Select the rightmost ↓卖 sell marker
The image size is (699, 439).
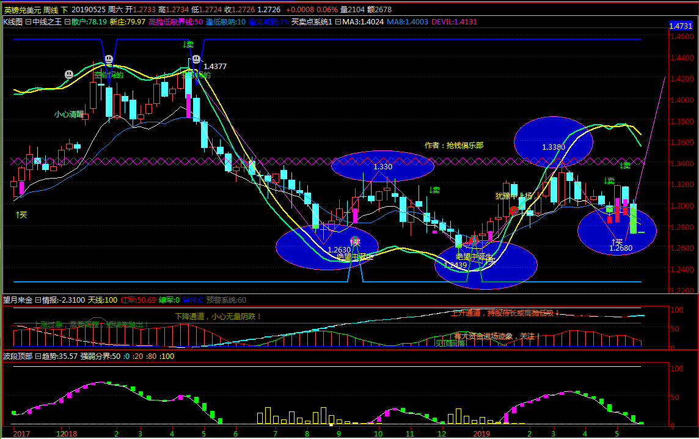[x=625, y=166]
